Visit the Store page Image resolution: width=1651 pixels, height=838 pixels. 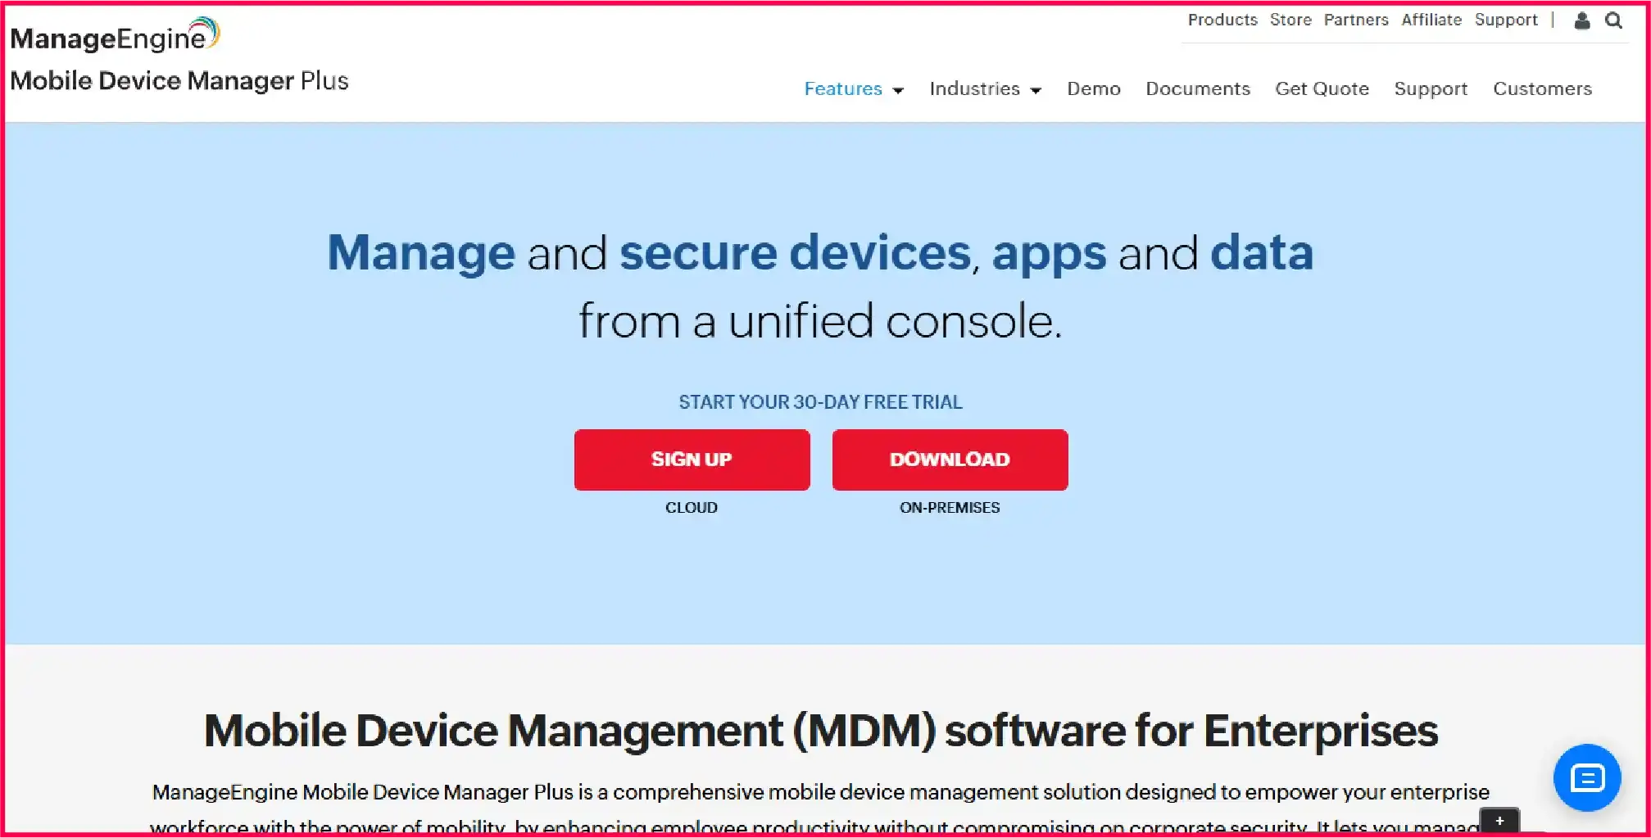click(1290, 20)
